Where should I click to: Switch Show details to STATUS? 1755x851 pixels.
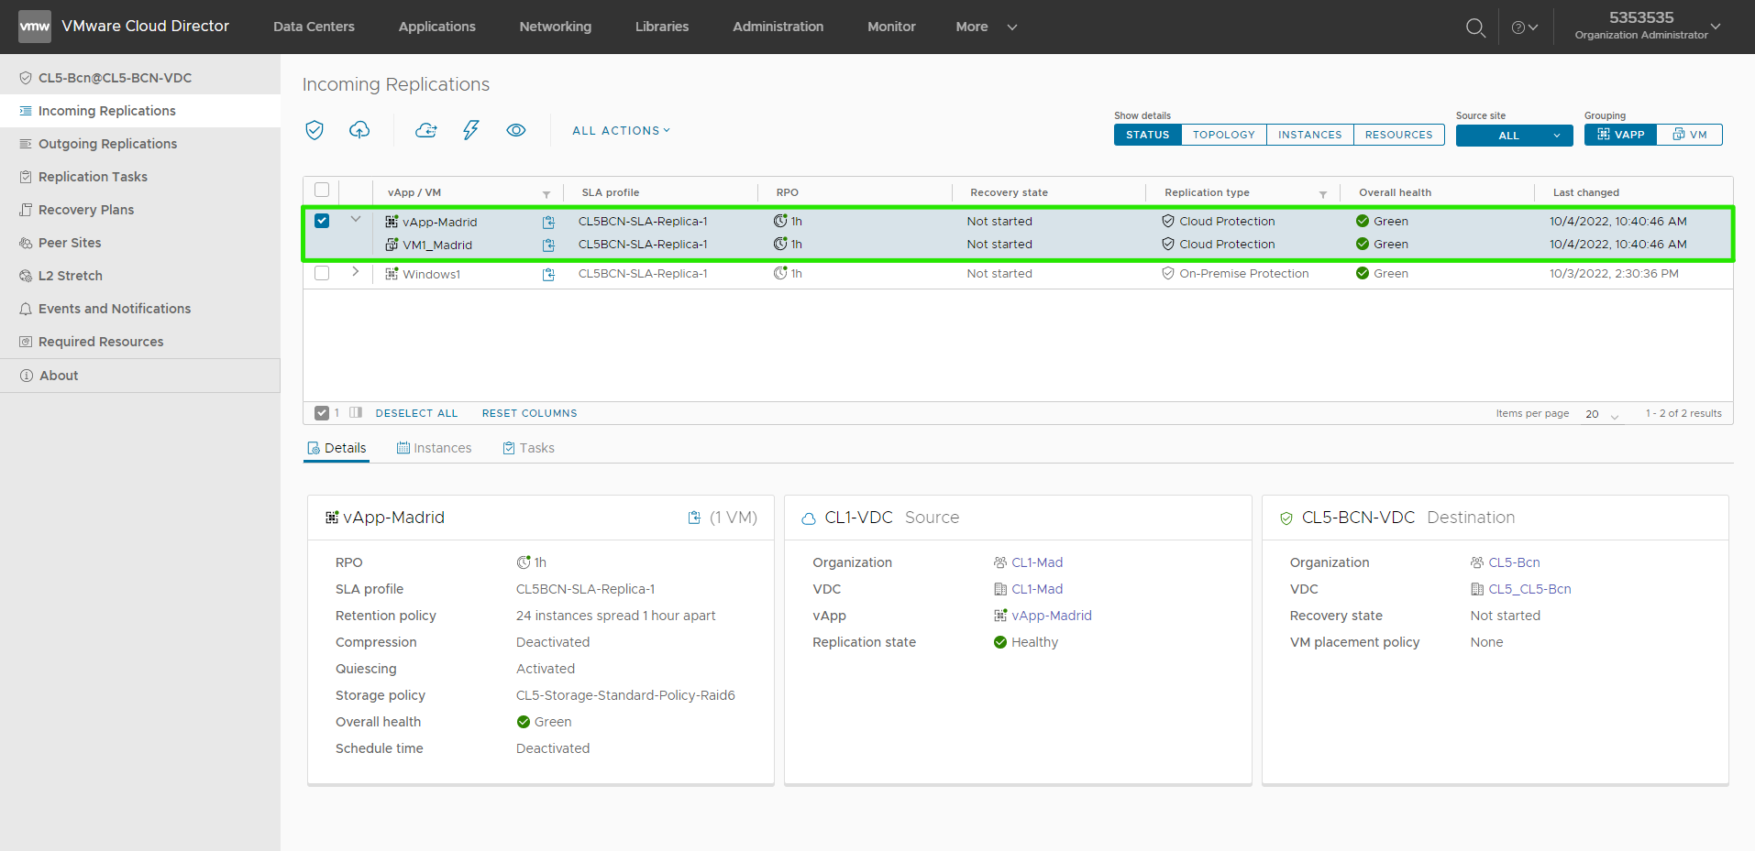click(1148, 135)
